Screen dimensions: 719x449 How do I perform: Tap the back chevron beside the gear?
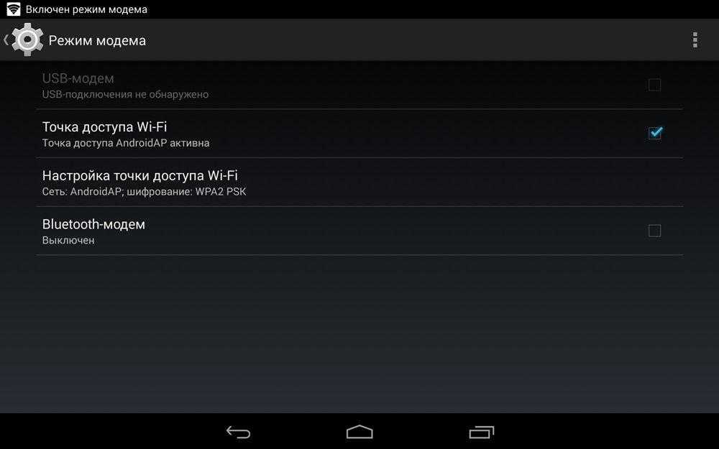[6, 40]
